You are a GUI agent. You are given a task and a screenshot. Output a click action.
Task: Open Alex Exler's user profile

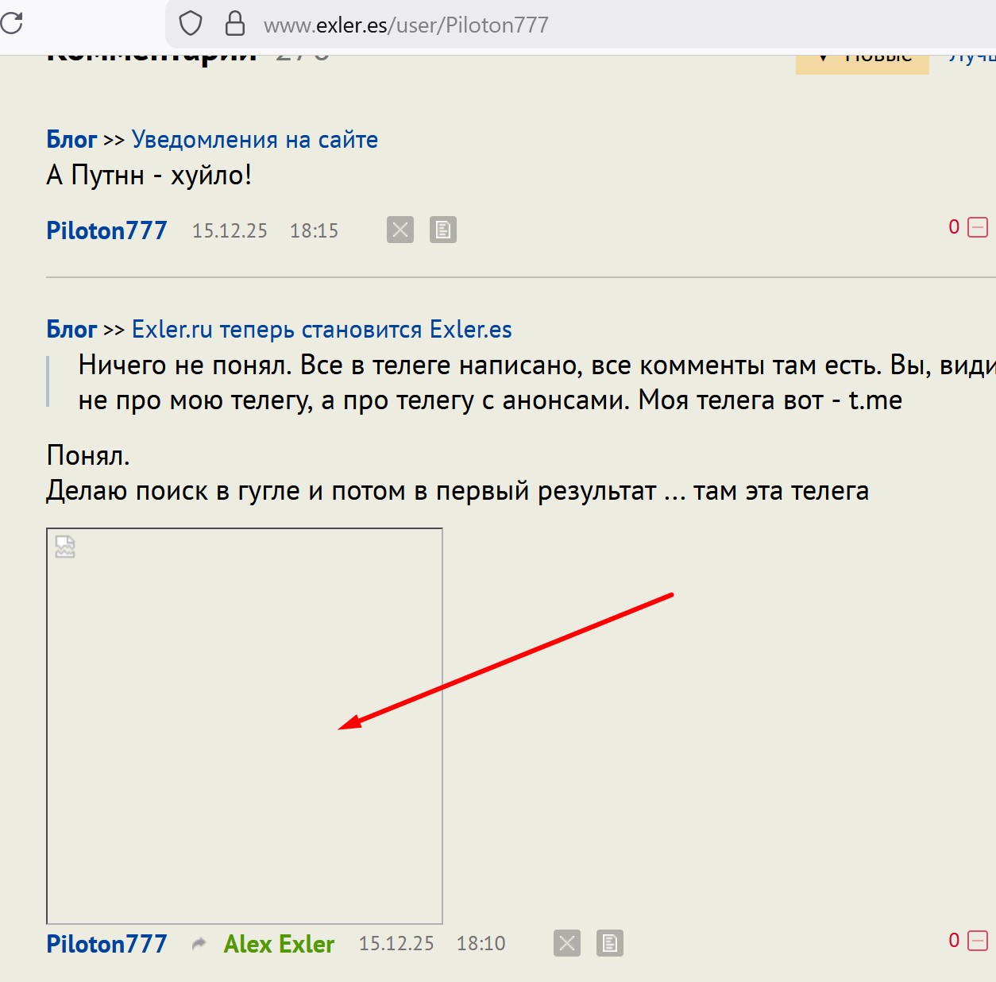click(x=279, y=944)
